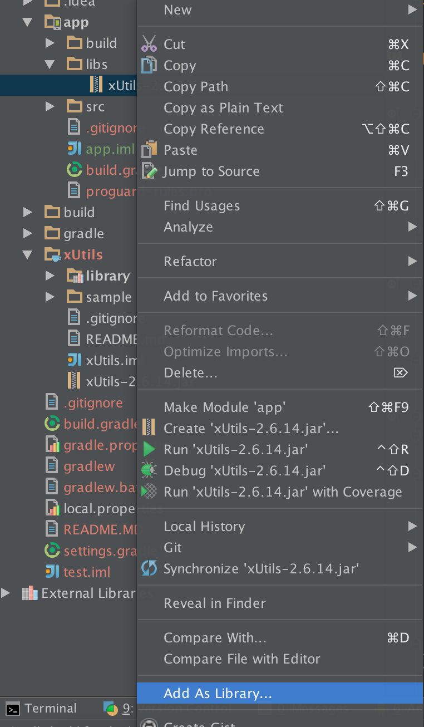The width and height of the screenshot is (424, 727).
Task: Click the selected xUtils jar file icon
Action: click(x=96, y=85)
